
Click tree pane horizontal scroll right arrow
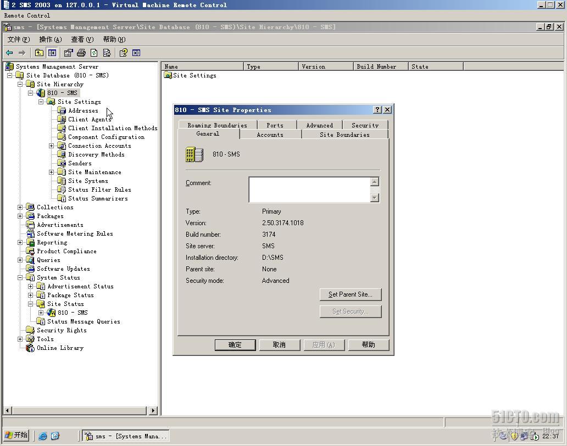pos(153,411)
